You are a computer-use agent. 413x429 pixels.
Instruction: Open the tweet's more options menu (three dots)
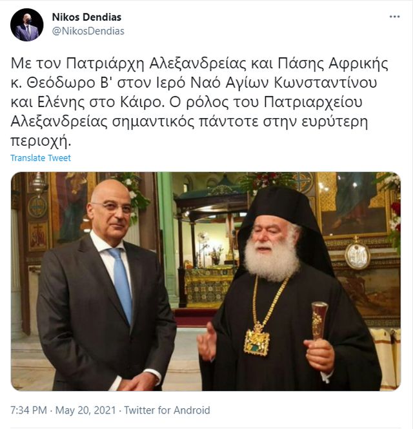pyautogui.click(x=394, y=17)
